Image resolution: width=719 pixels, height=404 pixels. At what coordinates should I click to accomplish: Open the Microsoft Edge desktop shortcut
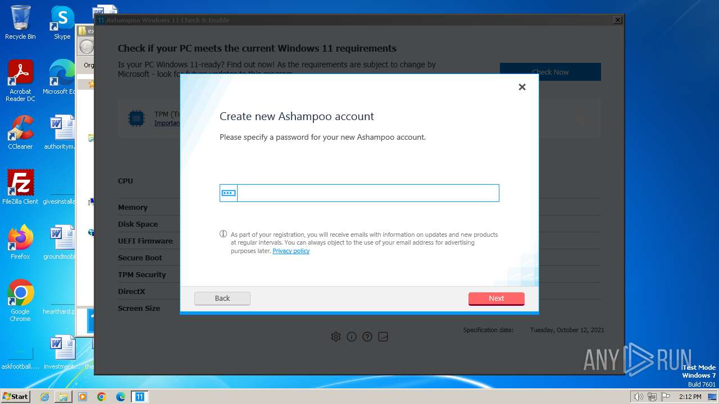(61, 77)
